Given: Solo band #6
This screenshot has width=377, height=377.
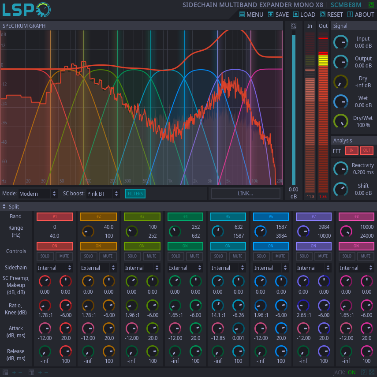Looking at the screenshot, I should pos(261,256).
